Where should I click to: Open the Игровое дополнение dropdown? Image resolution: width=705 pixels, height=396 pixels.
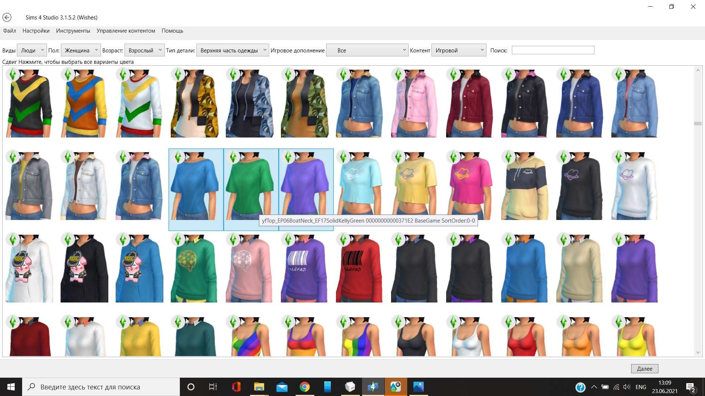(x=367, y=50)
